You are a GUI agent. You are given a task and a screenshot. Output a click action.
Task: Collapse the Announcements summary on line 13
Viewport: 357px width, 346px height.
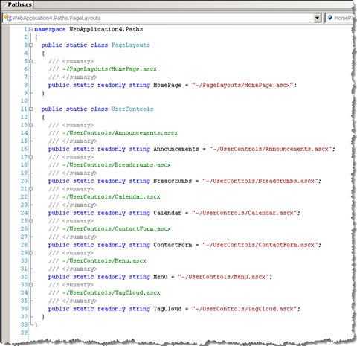[x=30, y=125]
